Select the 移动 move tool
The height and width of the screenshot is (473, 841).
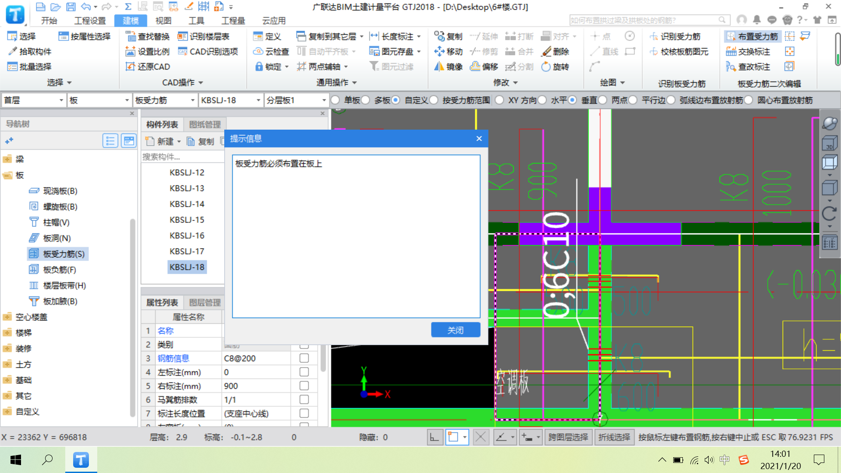click(x=448, y=52)
